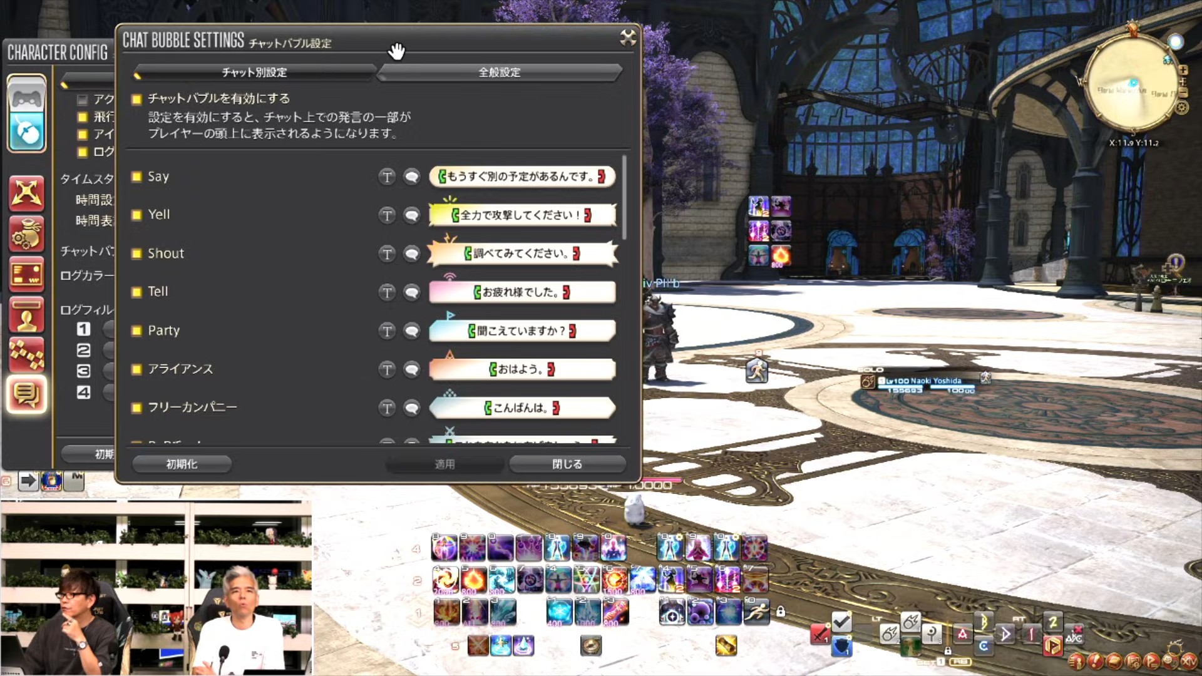Select the チャット別設定 tab

click(x=254, y=73)
